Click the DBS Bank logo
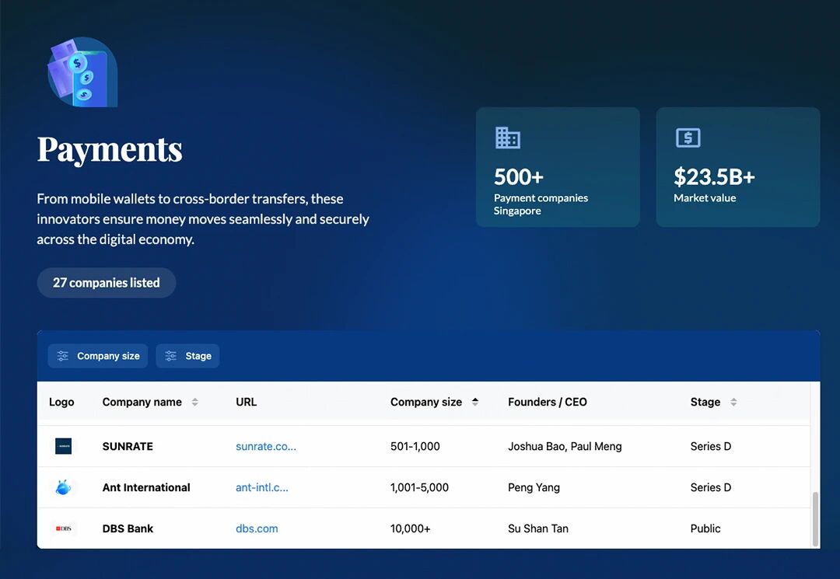 pyautogui.click(x=63, y=528)
